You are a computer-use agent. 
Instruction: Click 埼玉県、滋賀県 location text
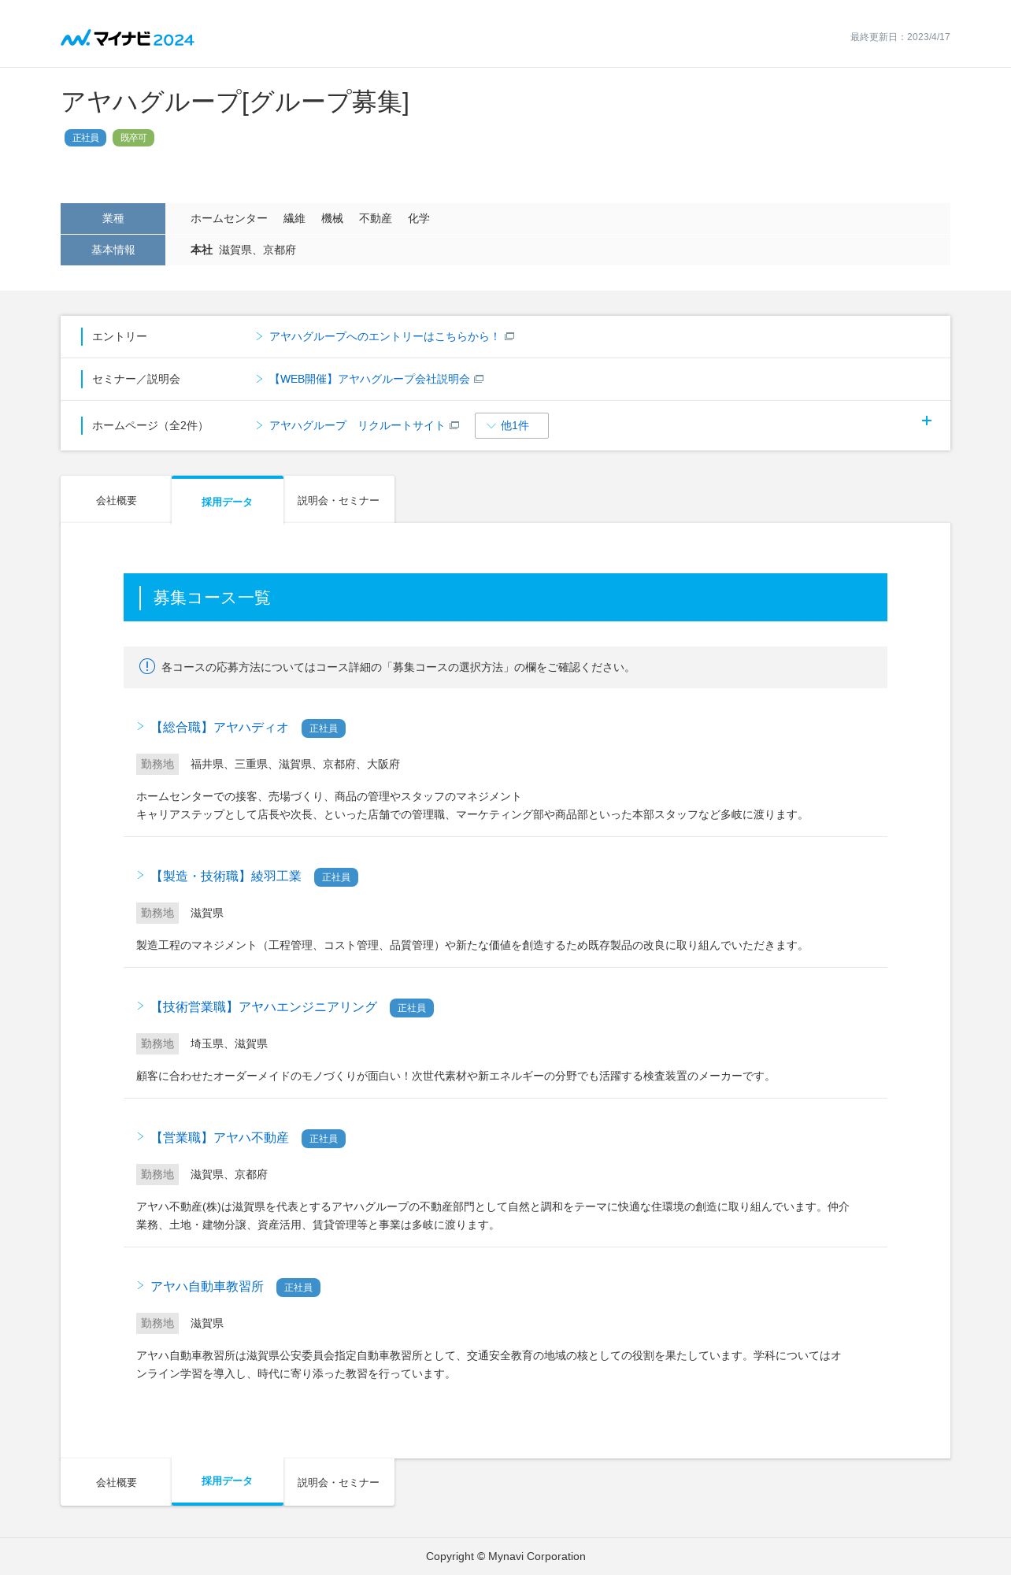pos(229,1043)
